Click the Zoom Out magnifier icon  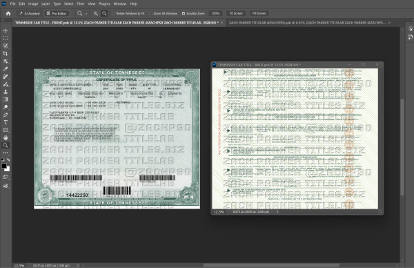pyautogui.click(x=104, y=13)
